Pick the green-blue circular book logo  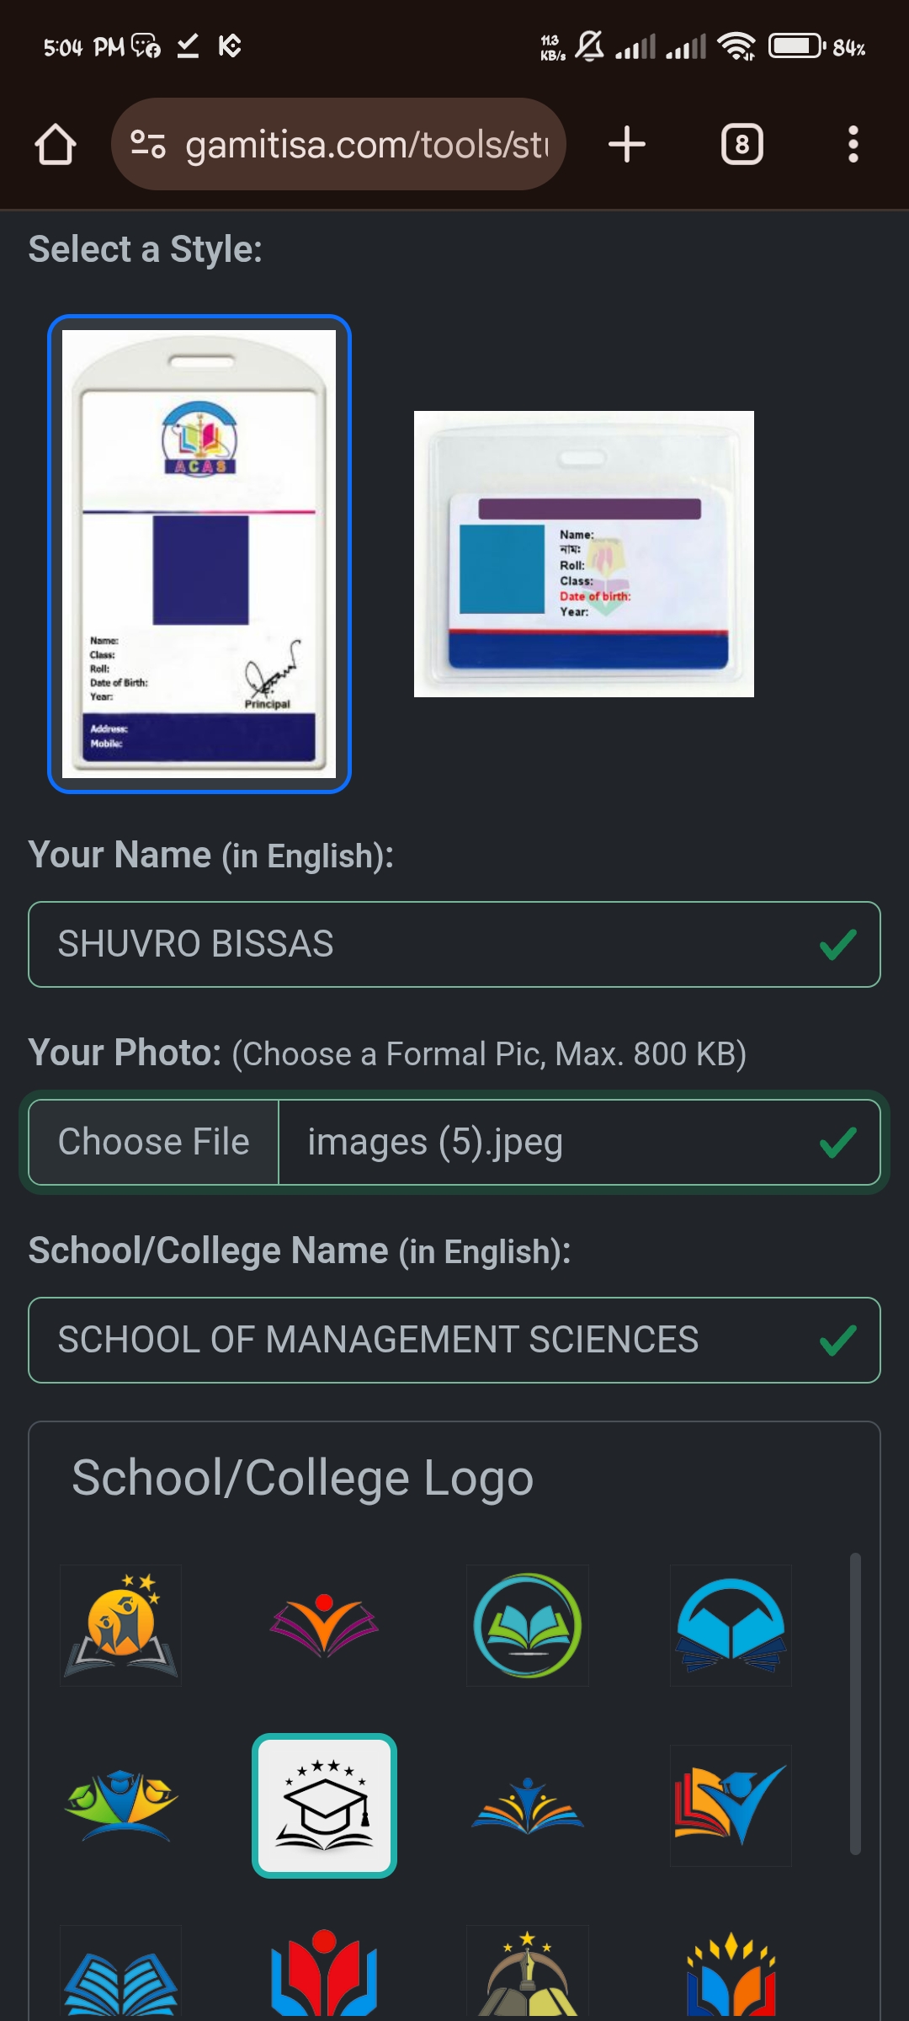[x=528, y=1625]
